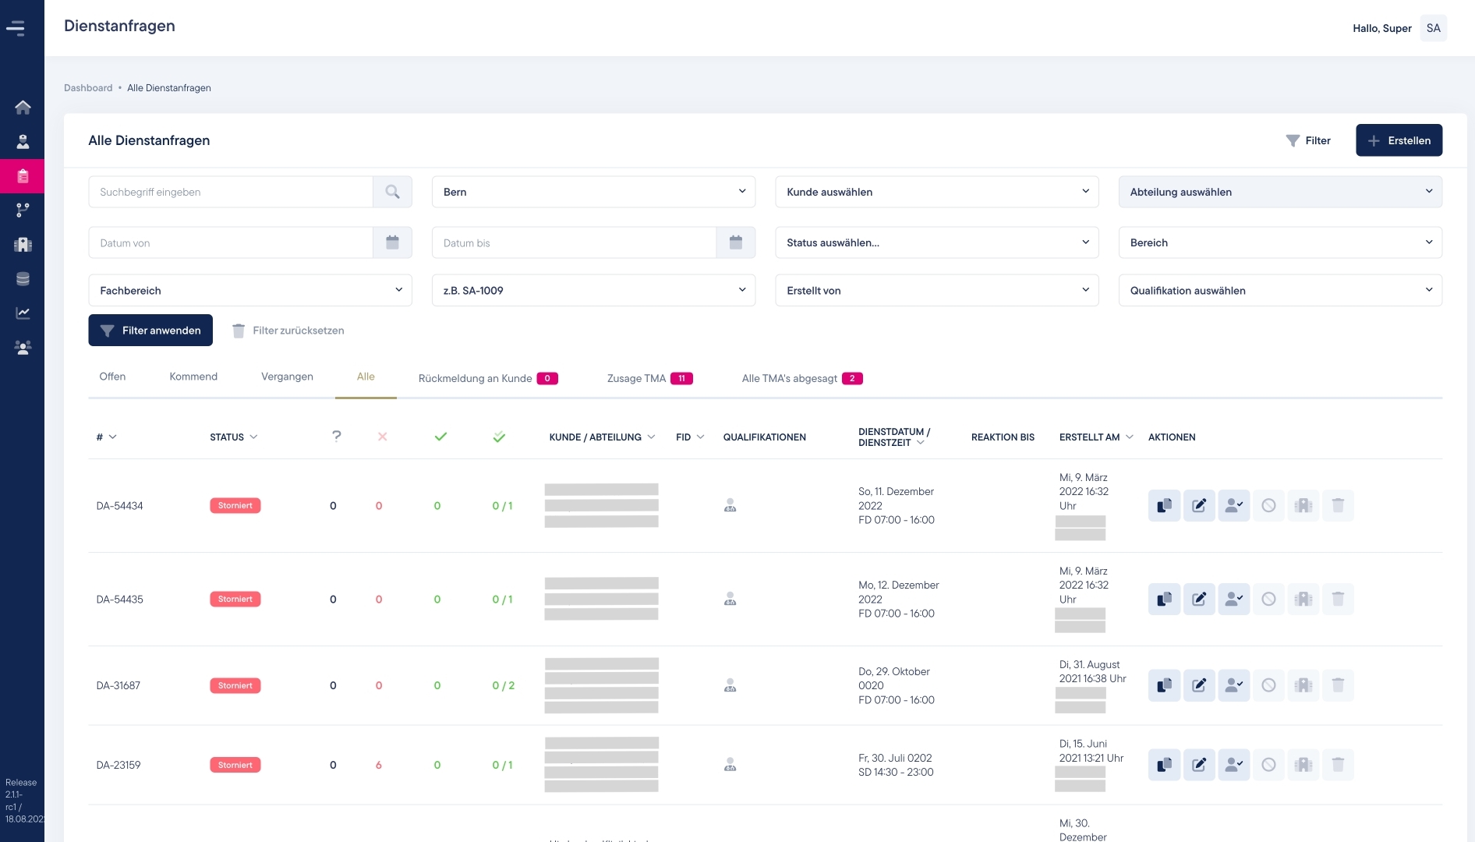Open the statistics chart icon in the sidebar
Image resolution: width=1475 pixels, height=842 pixels.
(x=23, y=313)
